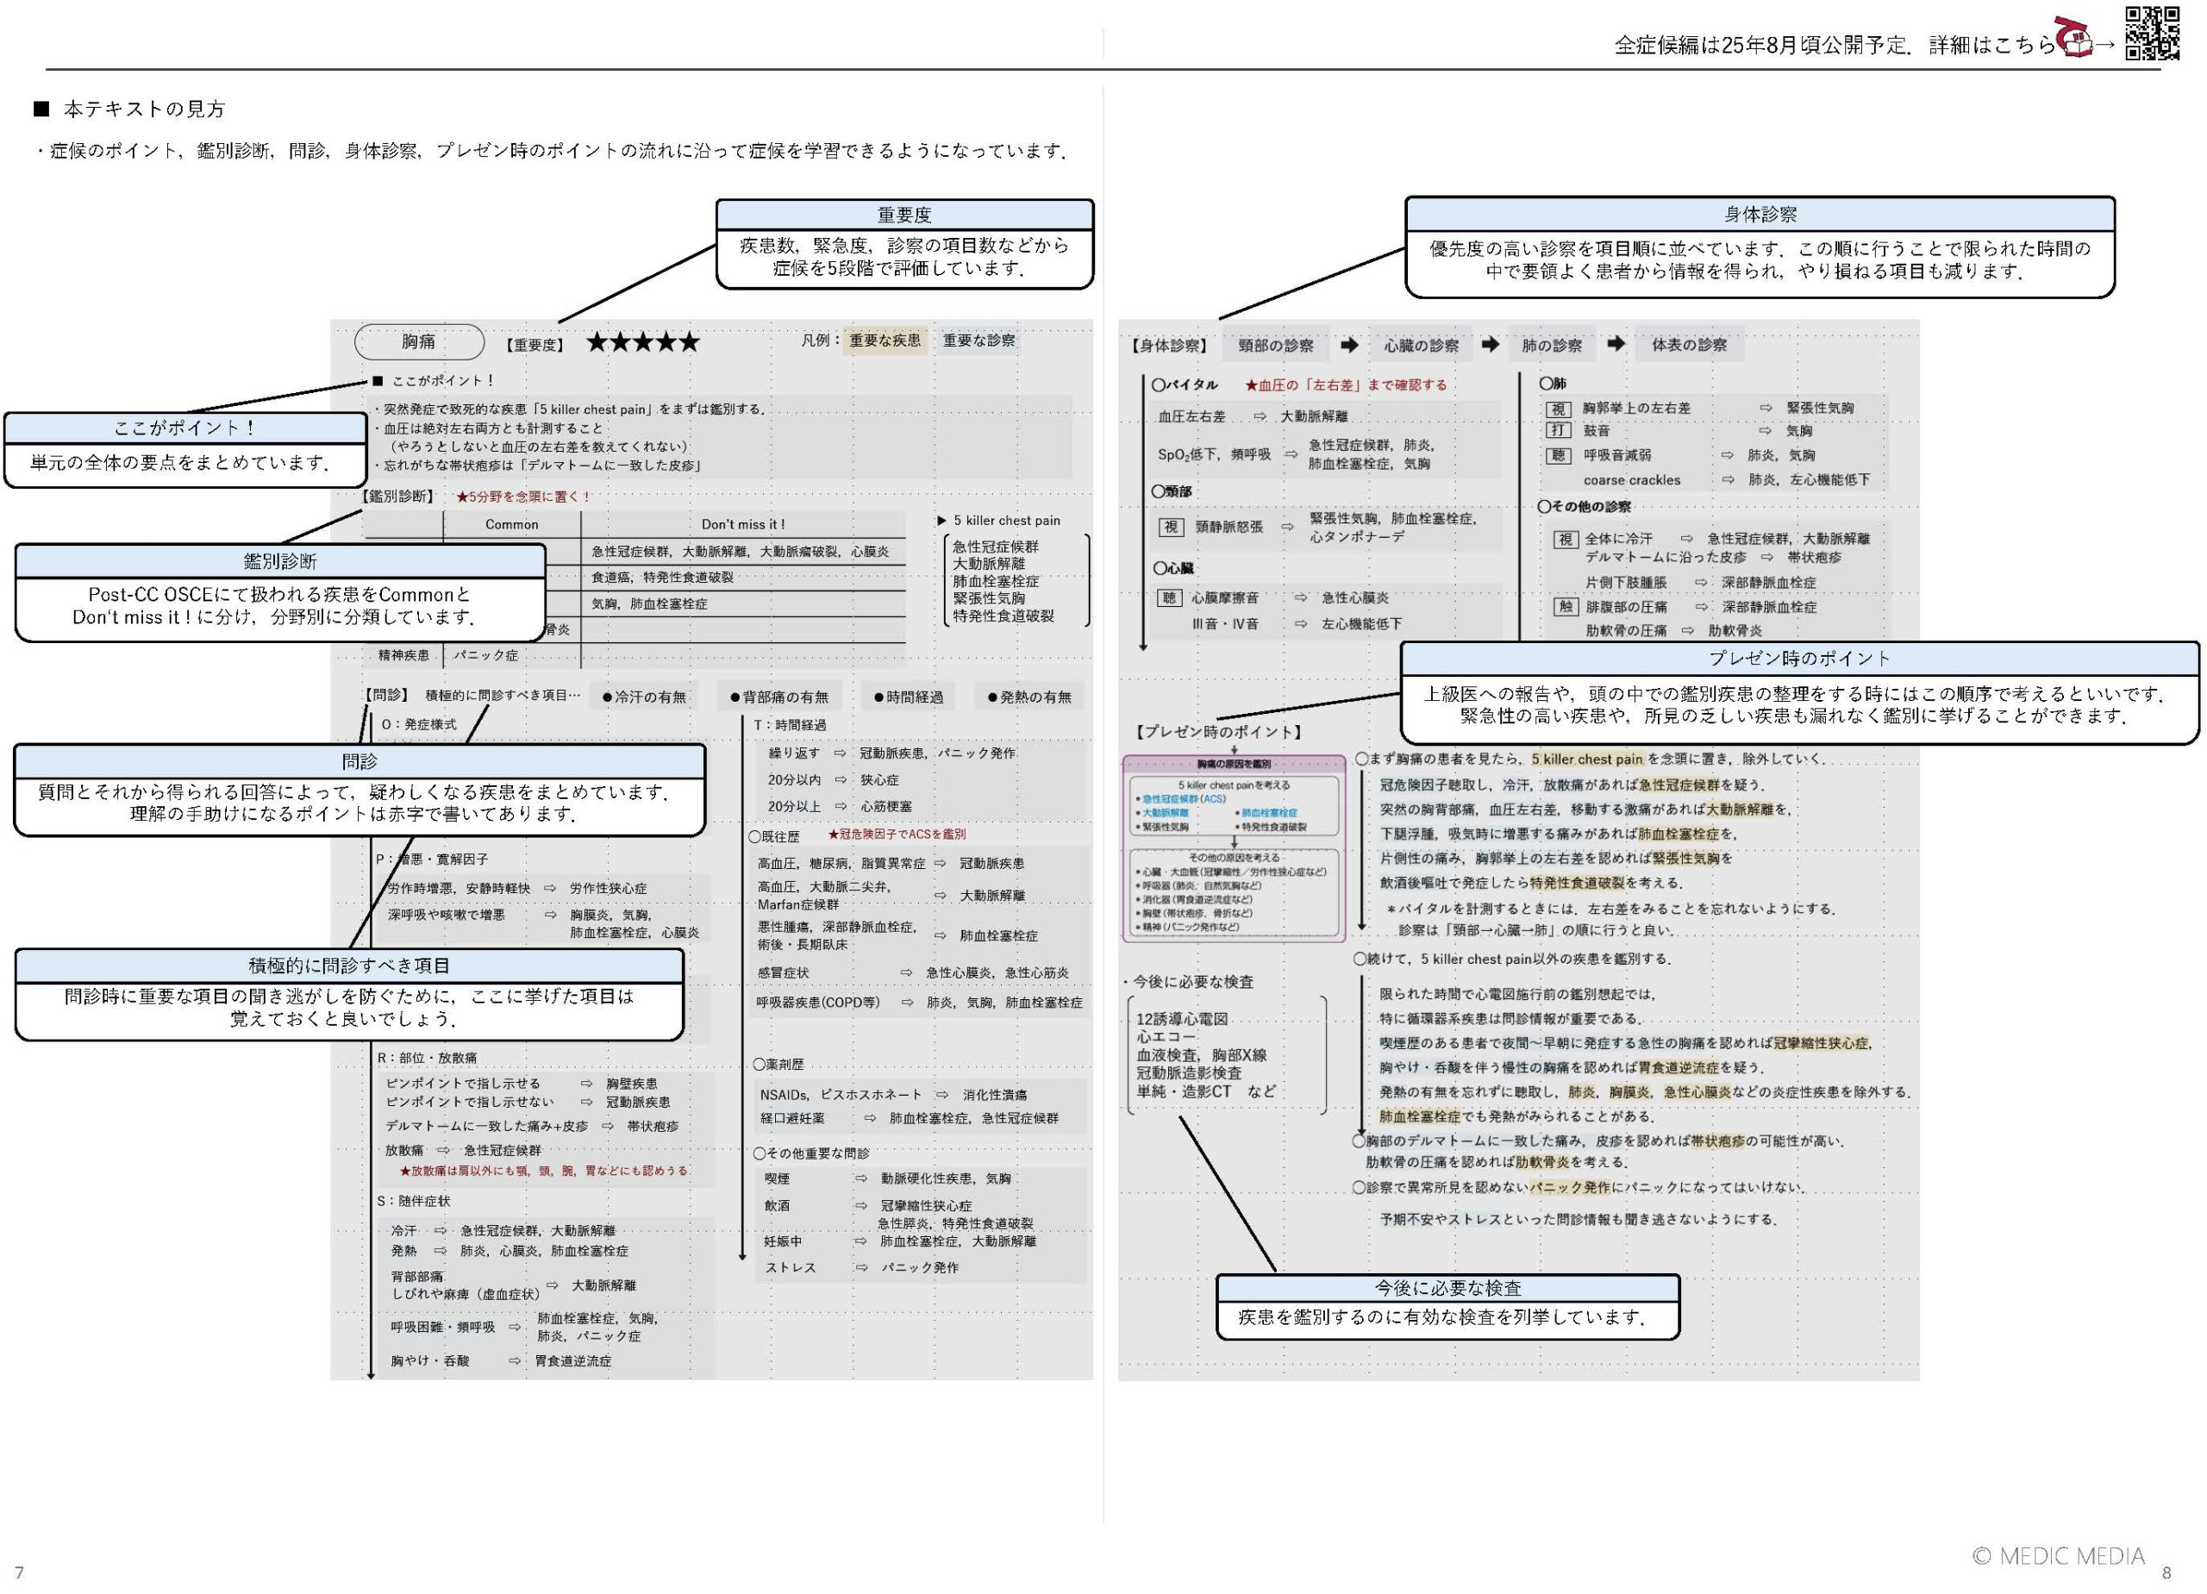The width and height of the screenshot is (2207, 1594).
Task: Click the QR code in the header
Action: pos(2152,32)
